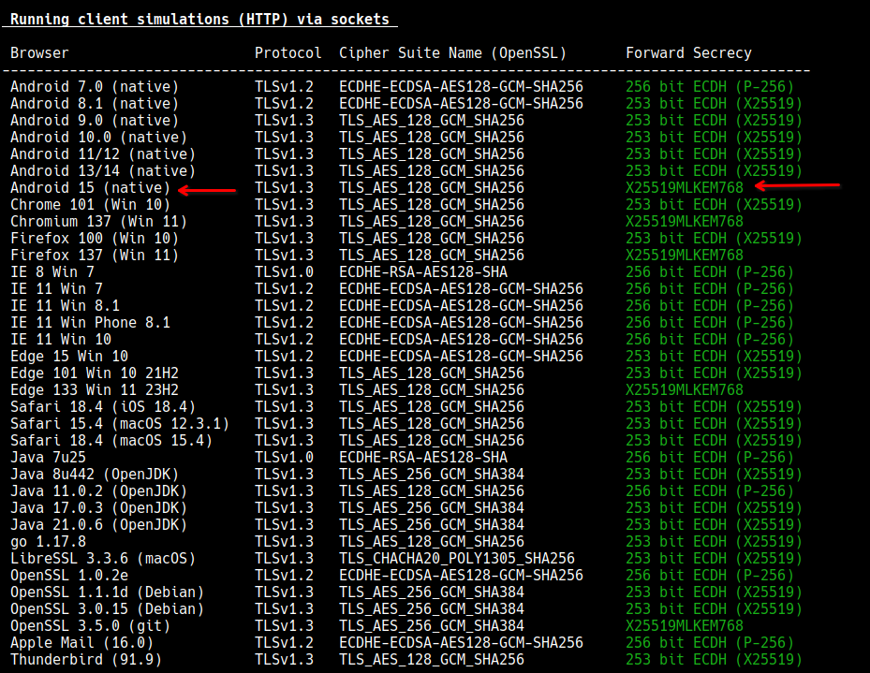Image resolution: width=870 pixels, height=673 pixels.
Task: Click 'Android 8.1 (native)' browser entry
Action: pyautogui.click(x=95, y=104)
